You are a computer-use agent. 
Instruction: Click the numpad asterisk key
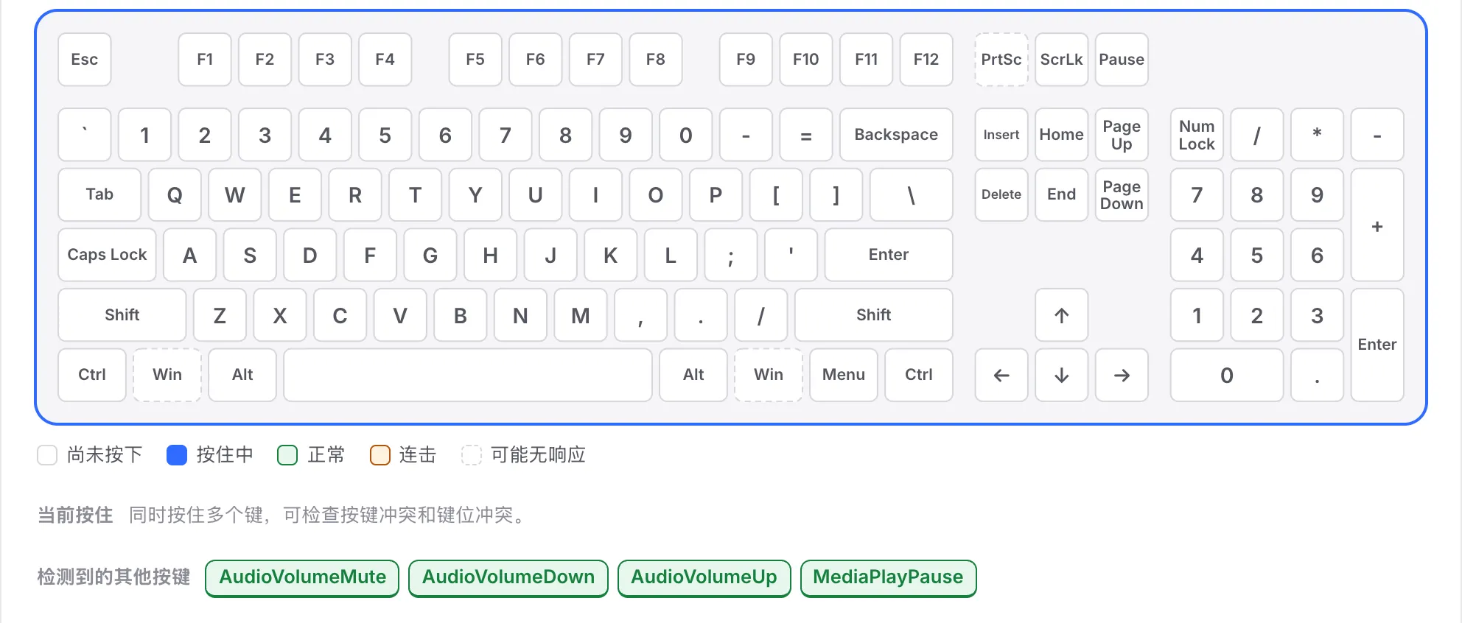pos(1317,135)
